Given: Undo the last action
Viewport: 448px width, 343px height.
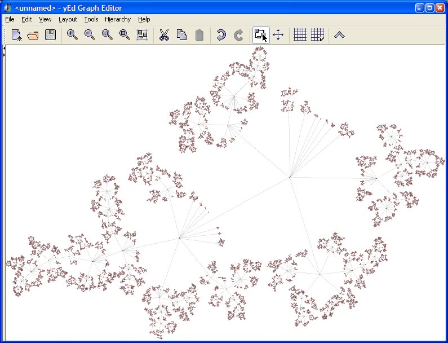Looking at the screenshot, I should click(221, 35).
